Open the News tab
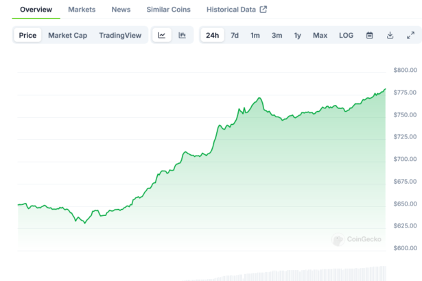The width and height of the screenshot is (422, 281). pos(121,10)
